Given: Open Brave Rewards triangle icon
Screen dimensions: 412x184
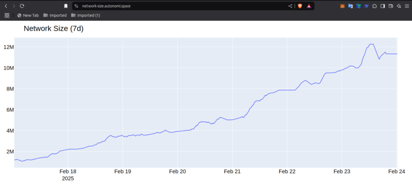Looking at the screenshot, I should click(309, 6).
